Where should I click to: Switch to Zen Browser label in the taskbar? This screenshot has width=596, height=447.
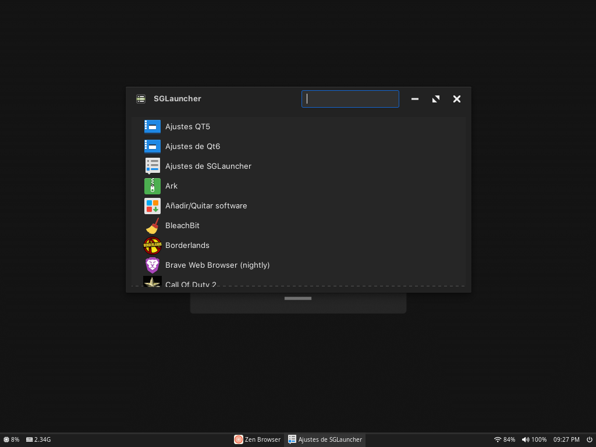click(262, 439)
